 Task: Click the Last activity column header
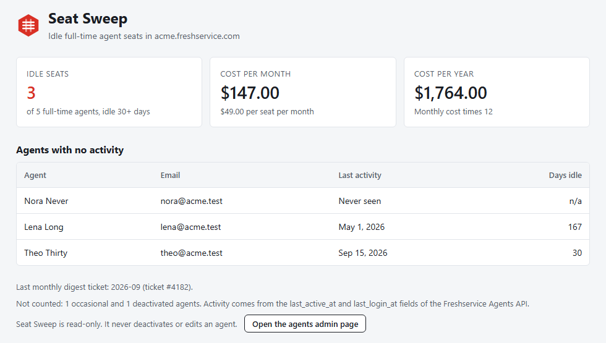360,176
